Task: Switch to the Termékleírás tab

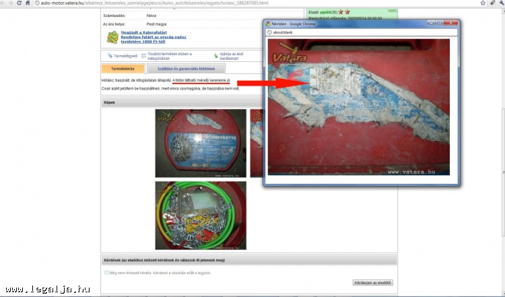Action: (123, 69)
